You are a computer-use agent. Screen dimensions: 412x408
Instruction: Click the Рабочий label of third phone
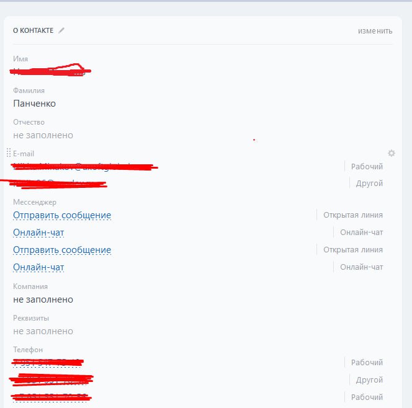coord(367,397)
